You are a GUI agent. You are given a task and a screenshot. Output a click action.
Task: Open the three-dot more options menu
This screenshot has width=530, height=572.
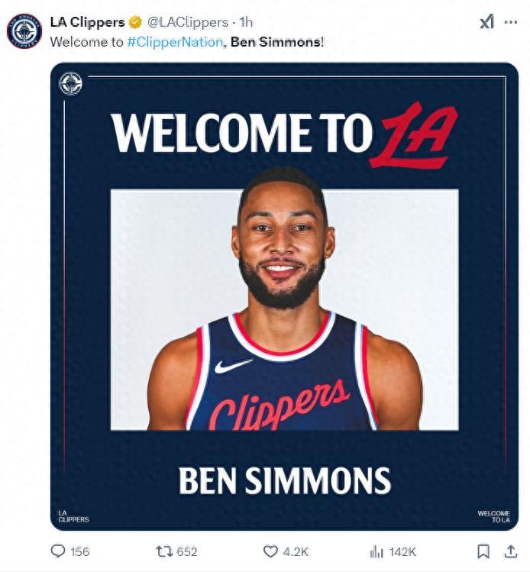click(510, 22)
